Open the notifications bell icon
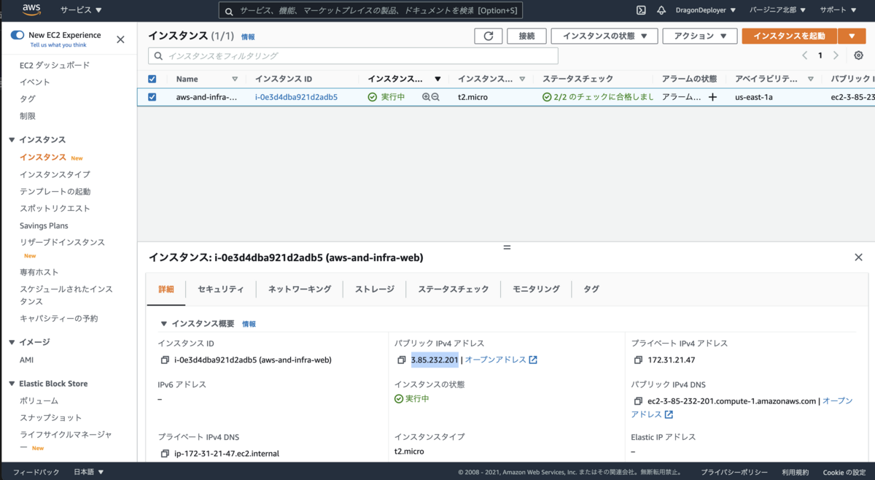 tap(661, 10)
